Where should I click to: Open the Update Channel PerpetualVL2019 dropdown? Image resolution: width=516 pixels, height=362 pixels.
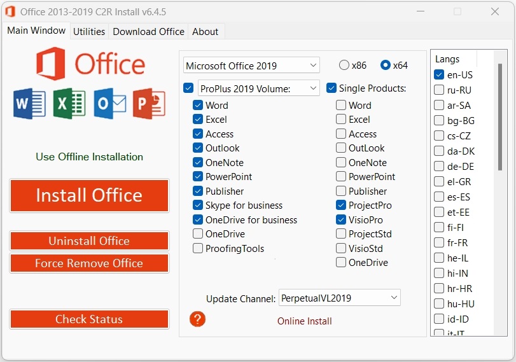tap(340, 298)
